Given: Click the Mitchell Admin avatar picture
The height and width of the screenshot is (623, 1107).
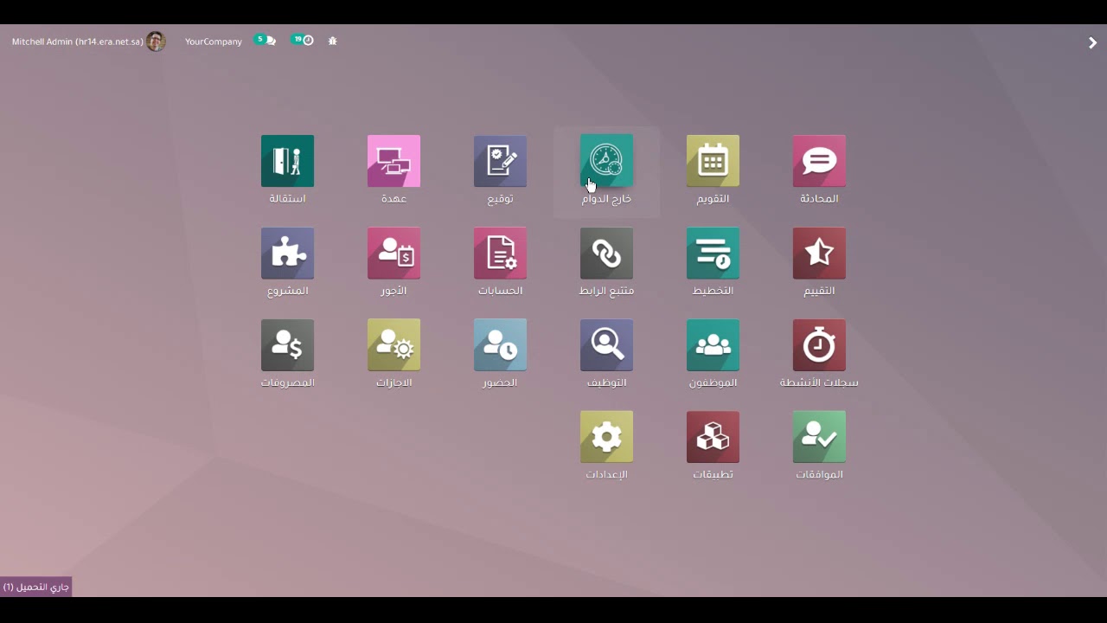Looking at the screenshot, I should click(156, 42).
